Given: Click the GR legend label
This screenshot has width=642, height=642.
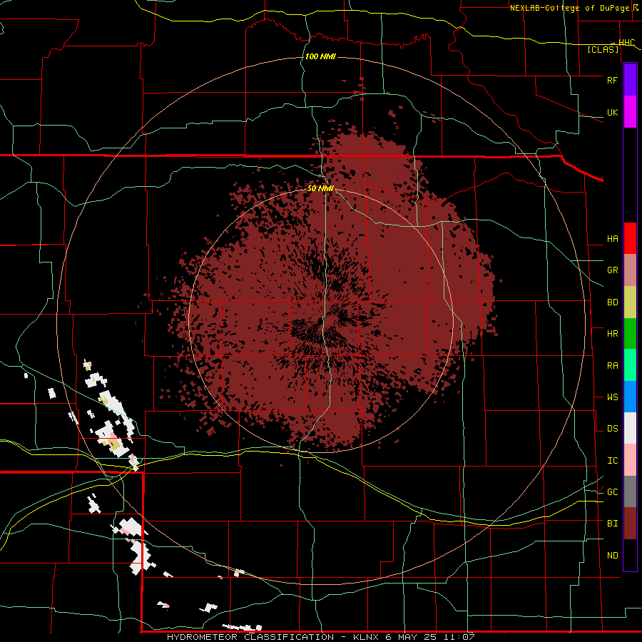Looking at the screenshot, I should point(612,270).
